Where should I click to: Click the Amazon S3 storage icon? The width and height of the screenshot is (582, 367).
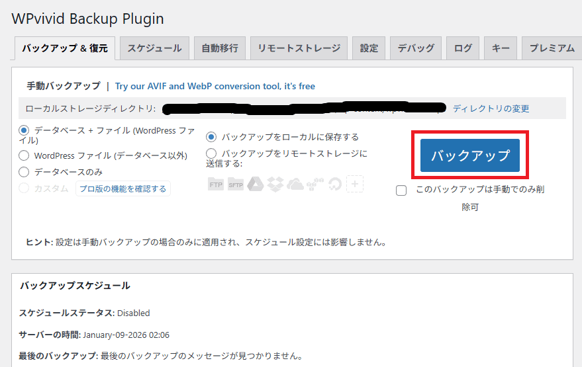click(x=315, y=184)
